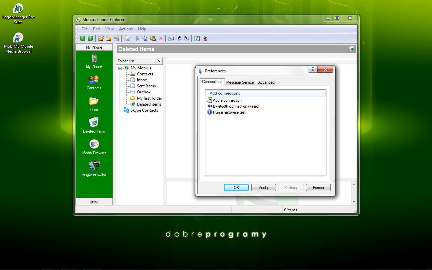The image size is (432, 270).
Task: Open the Help menu
Action: (x=142, y=29)
